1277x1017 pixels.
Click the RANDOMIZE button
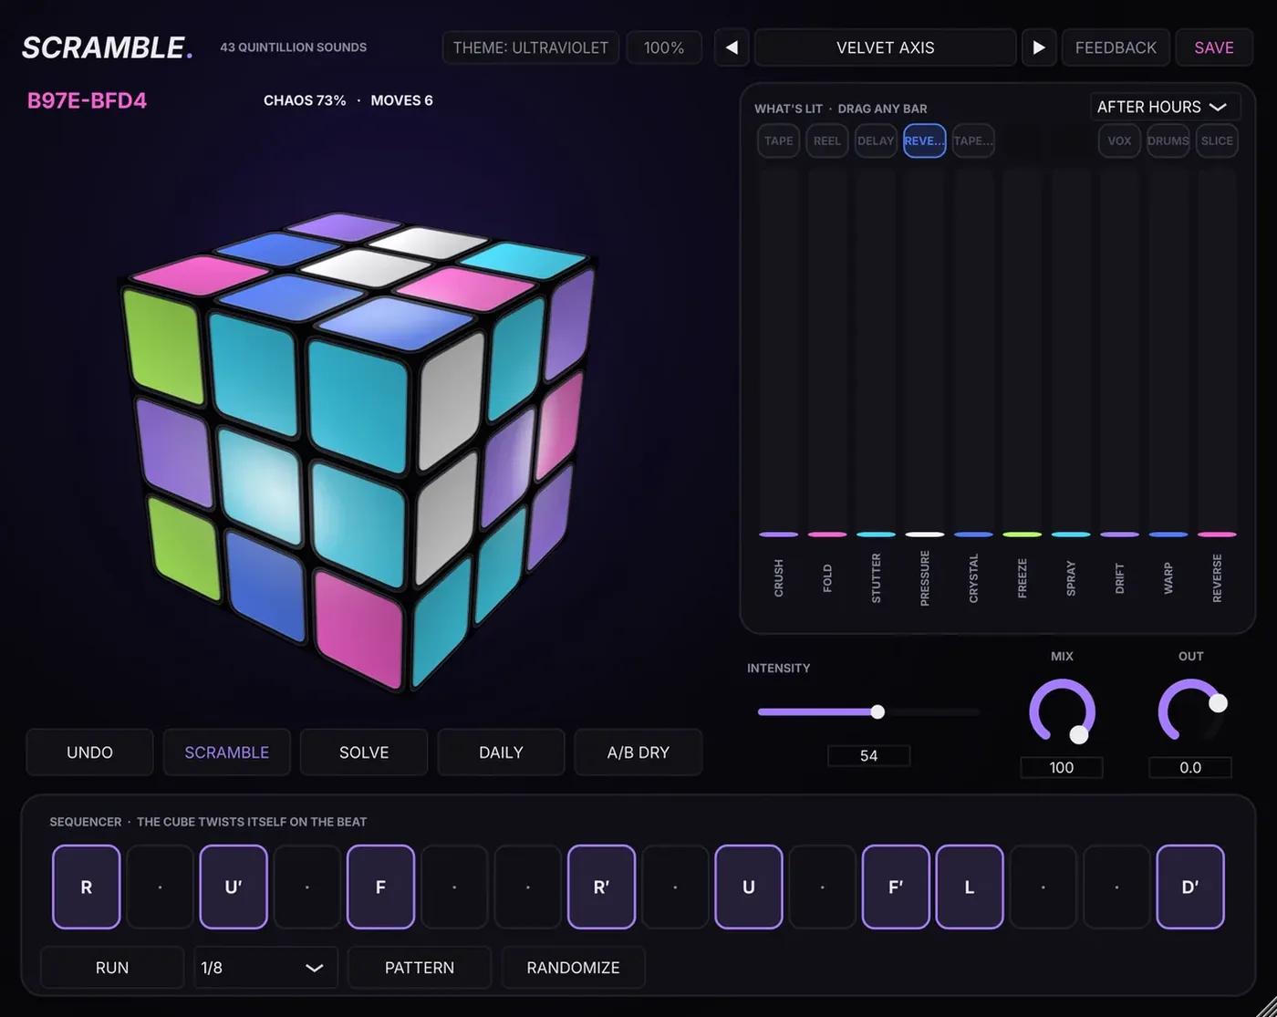(x=573, y=968)
